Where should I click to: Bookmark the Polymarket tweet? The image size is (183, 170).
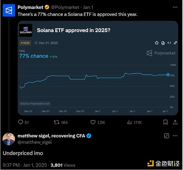(165, 122)
